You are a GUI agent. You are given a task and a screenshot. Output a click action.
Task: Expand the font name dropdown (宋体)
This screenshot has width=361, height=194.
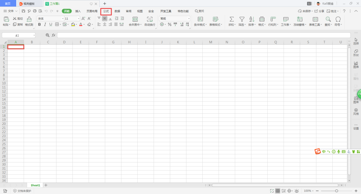tap(62, 19)
